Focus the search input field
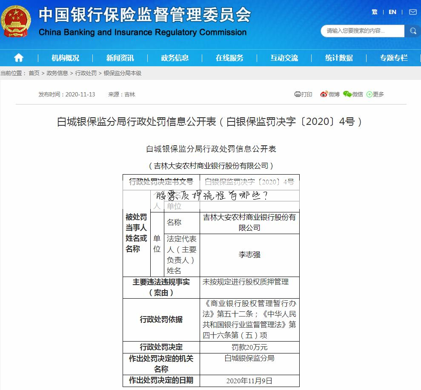This screenshot has height=390, width=421. 362,31
